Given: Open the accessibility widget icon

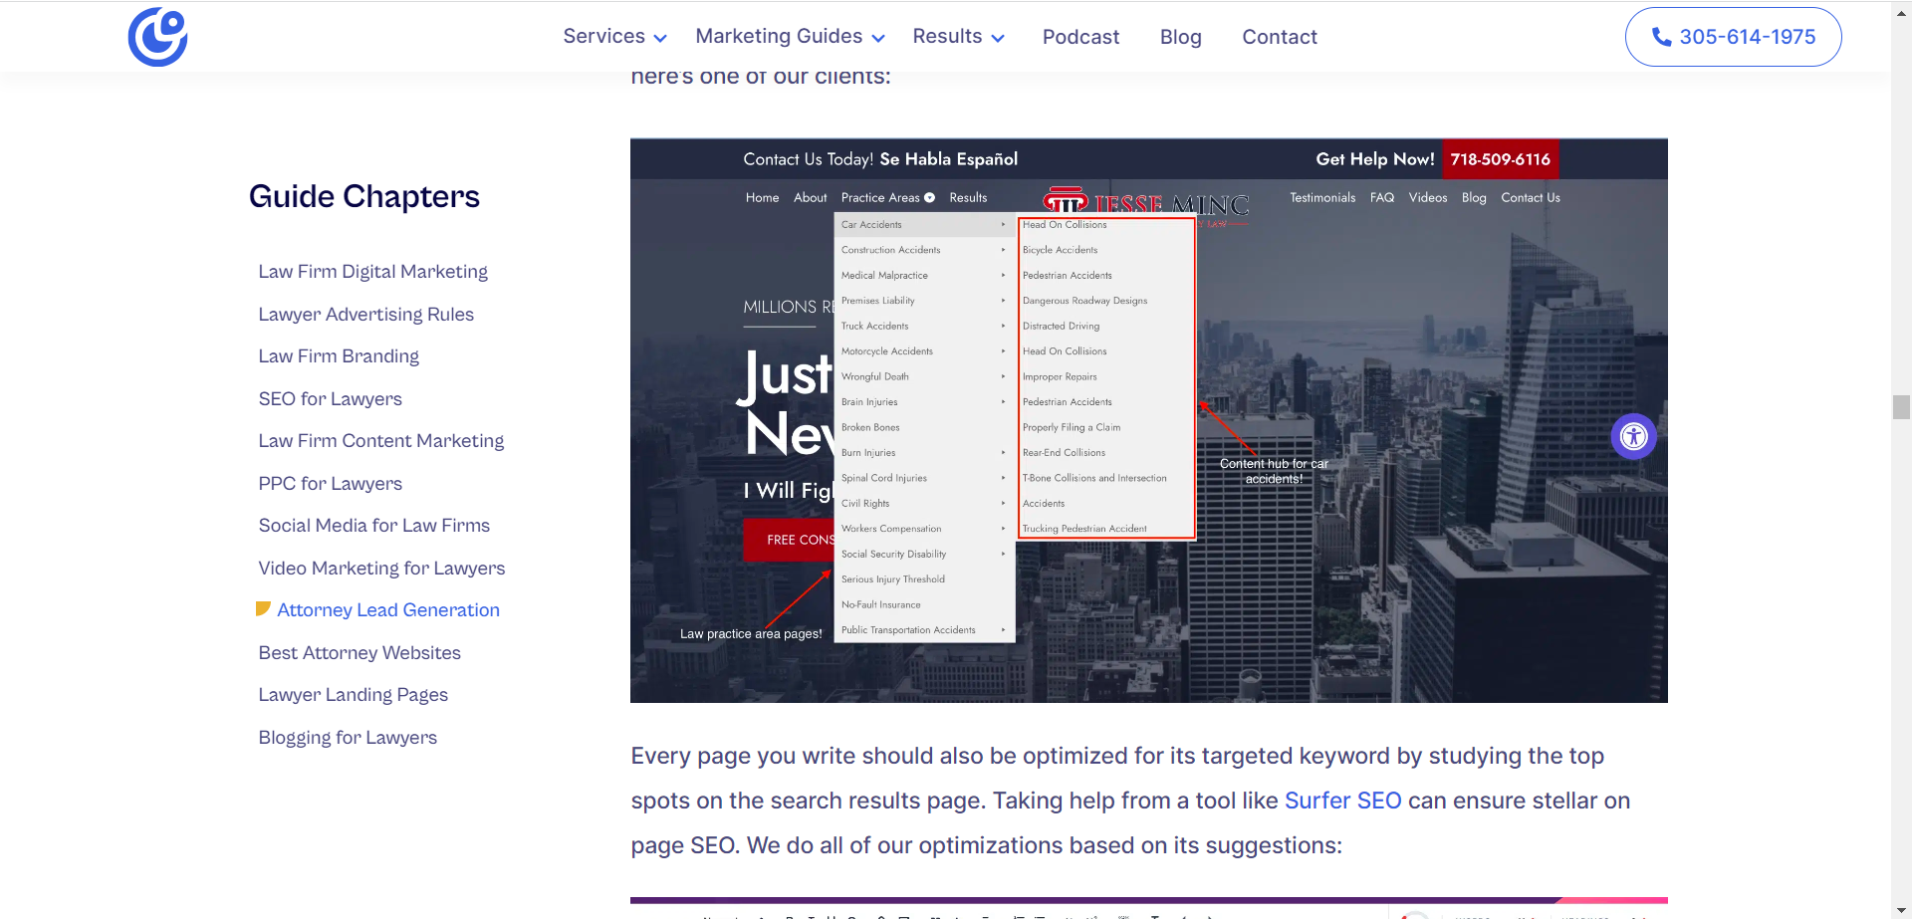Looking at the screenshot, I should [x=1633, y=436].
